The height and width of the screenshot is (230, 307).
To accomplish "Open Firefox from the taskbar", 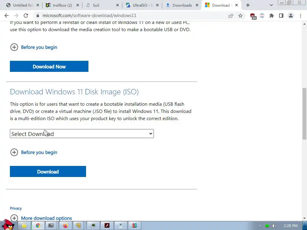I will (x=65, y=226).
